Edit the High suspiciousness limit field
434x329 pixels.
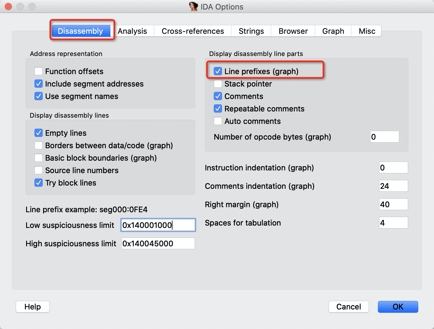click(158, 243)
